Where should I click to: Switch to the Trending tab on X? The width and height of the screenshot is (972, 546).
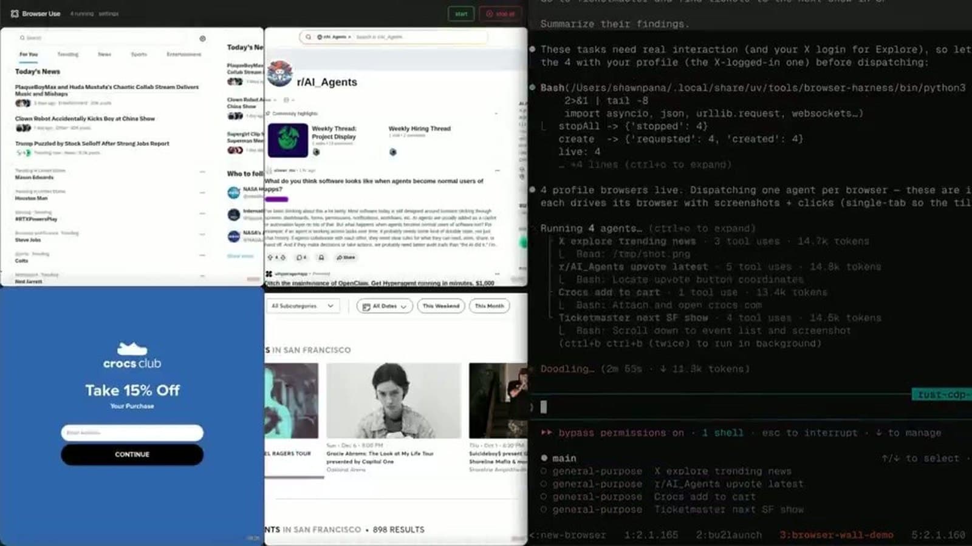[68, 55]
